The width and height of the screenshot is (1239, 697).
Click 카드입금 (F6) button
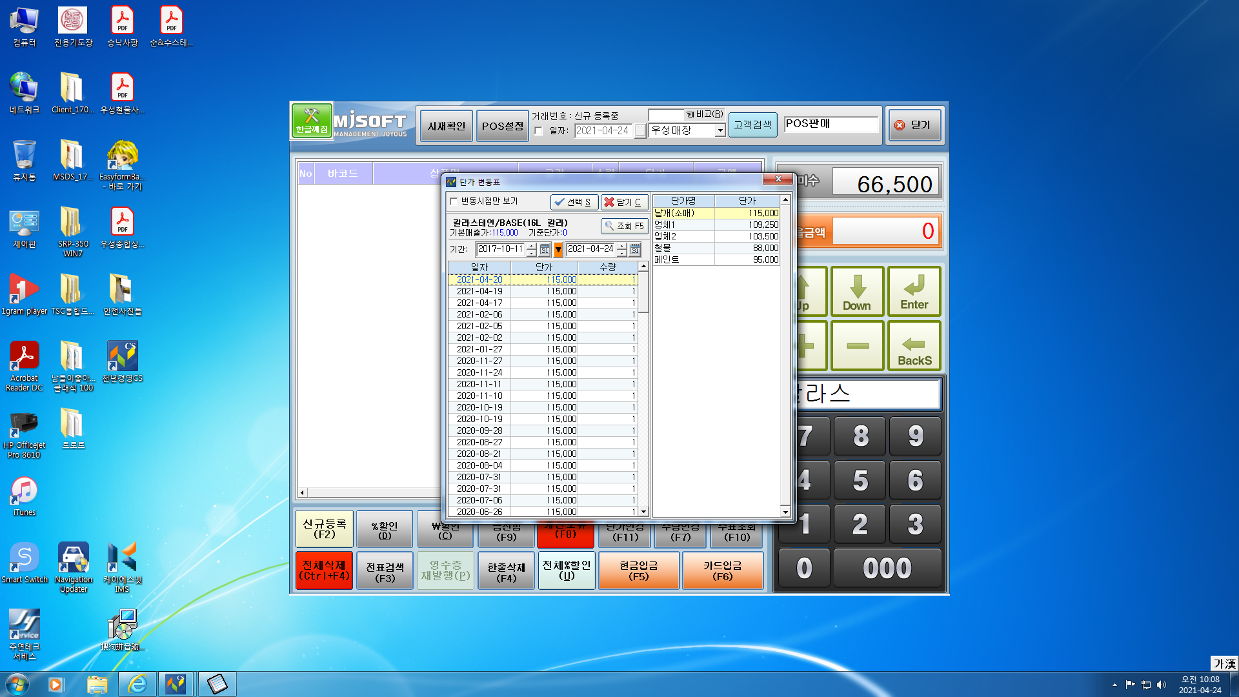(723, 571)
